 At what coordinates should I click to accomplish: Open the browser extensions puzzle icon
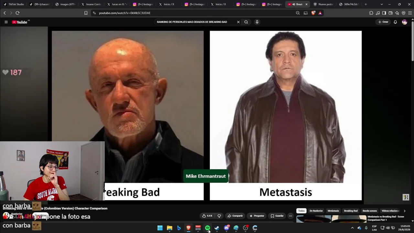371,13
